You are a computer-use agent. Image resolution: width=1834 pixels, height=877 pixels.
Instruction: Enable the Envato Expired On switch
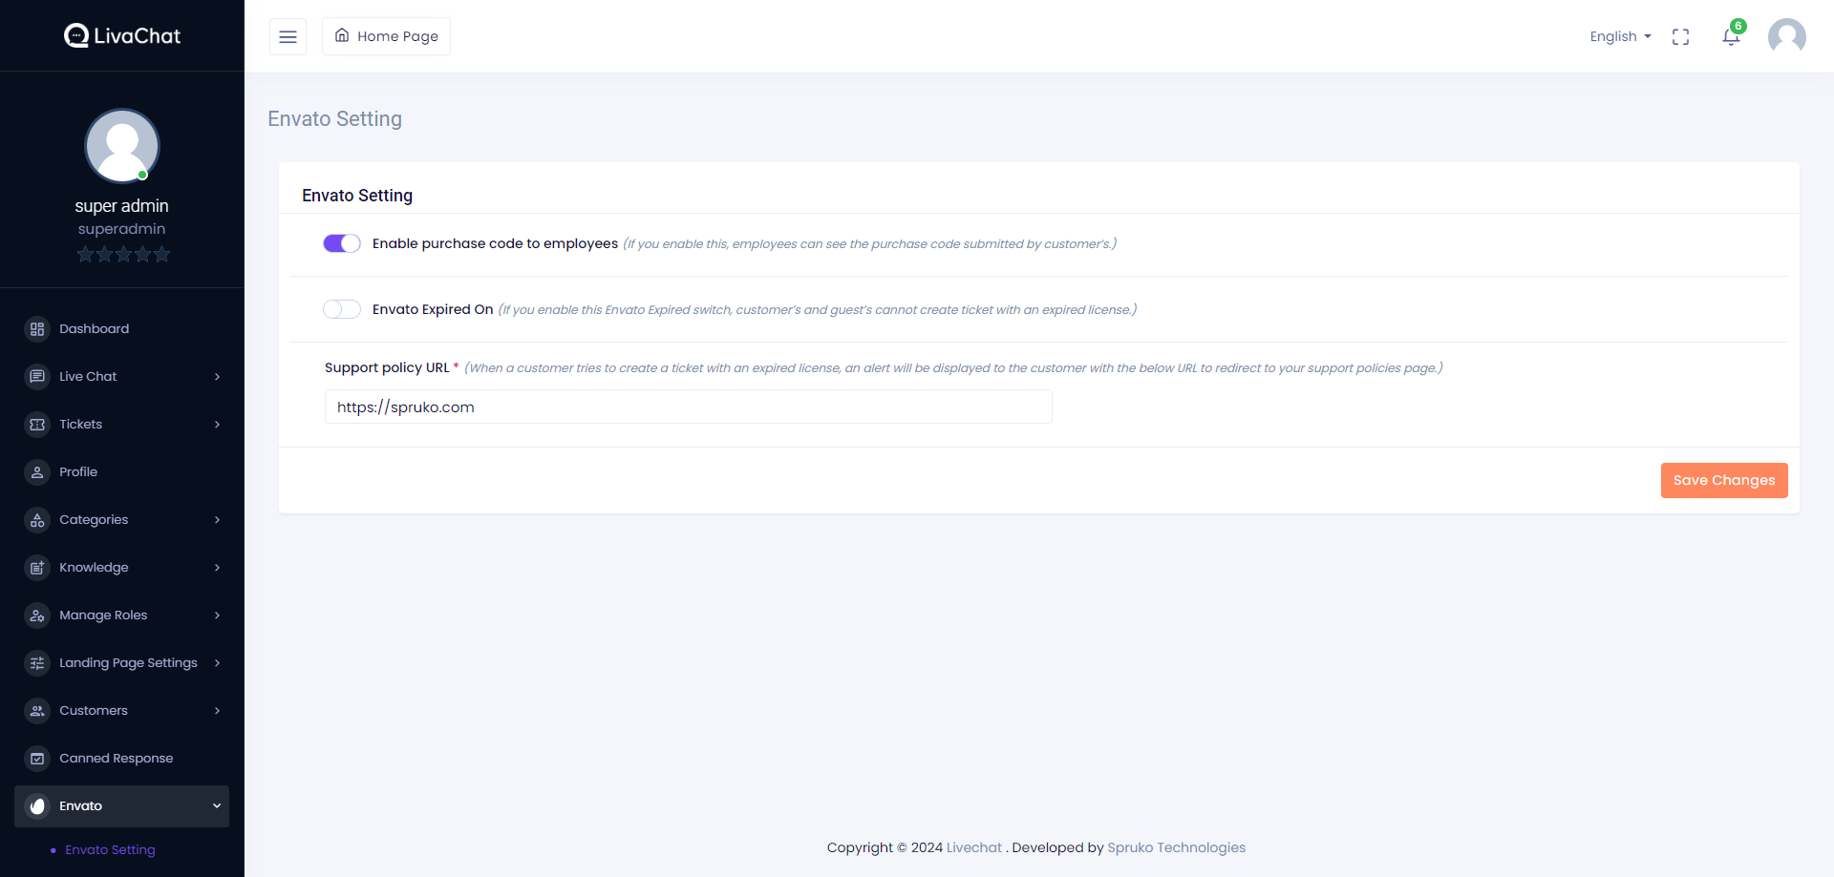coord(342,309)
